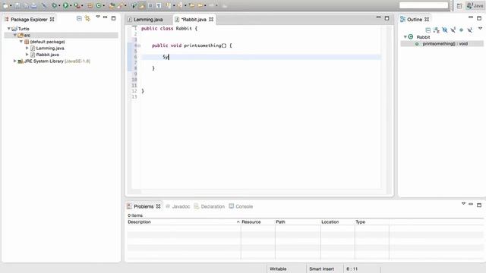Toggle Sort alphabetically in Outline
Screen dimensions: 486x273
click(x=437, y=30)
